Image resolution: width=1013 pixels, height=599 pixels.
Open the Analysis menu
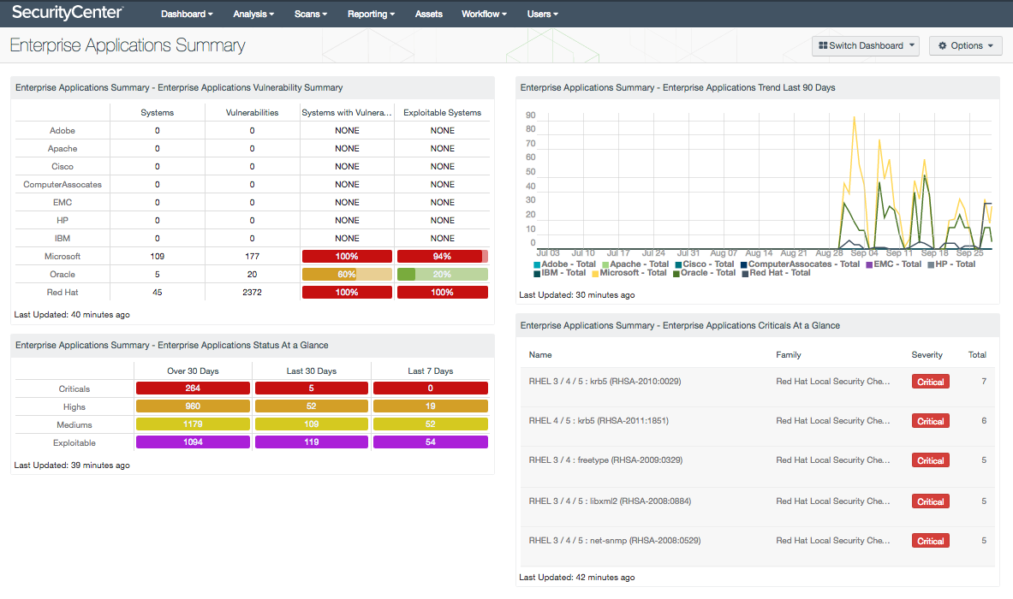(x=253, y=14)
